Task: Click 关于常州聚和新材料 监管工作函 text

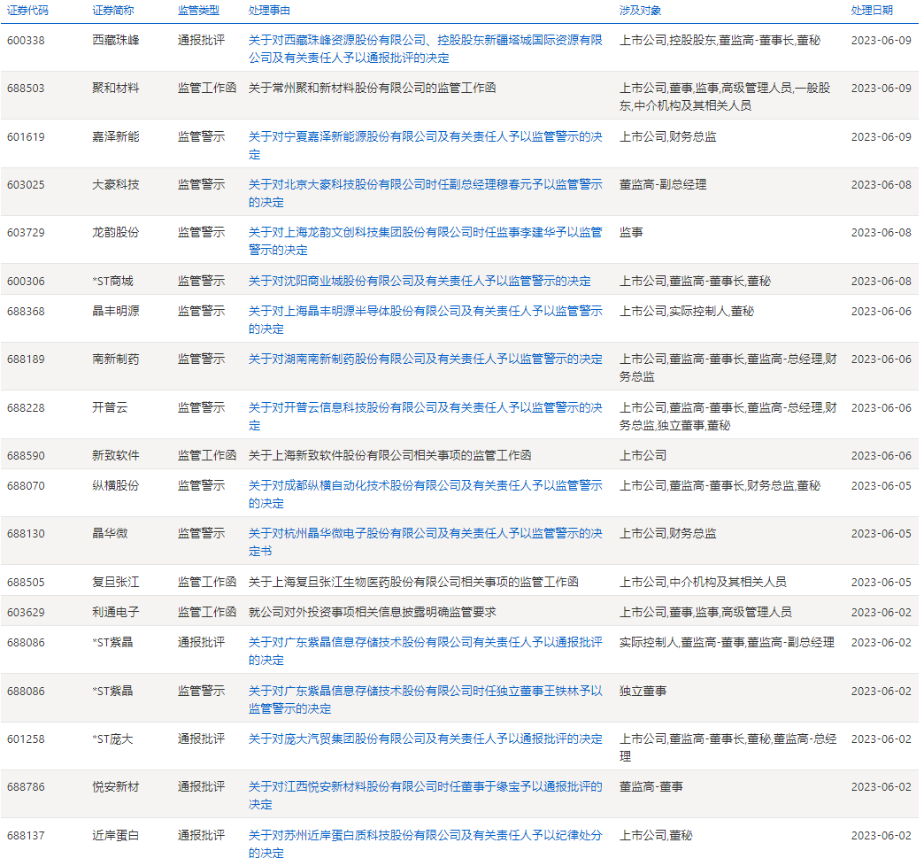Action: pos(372,89)
